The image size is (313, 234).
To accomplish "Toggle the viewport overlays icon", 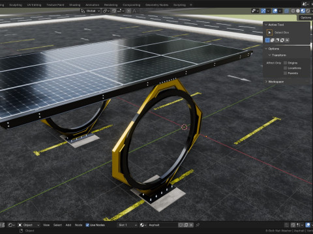I will [x=275, y=11].
